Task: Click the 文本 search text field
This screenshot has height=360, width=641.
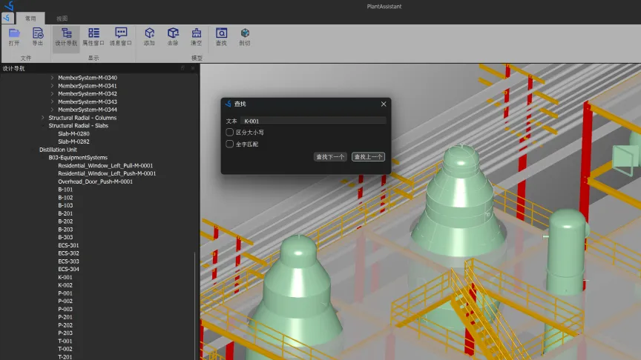Action: coord(313,121)
